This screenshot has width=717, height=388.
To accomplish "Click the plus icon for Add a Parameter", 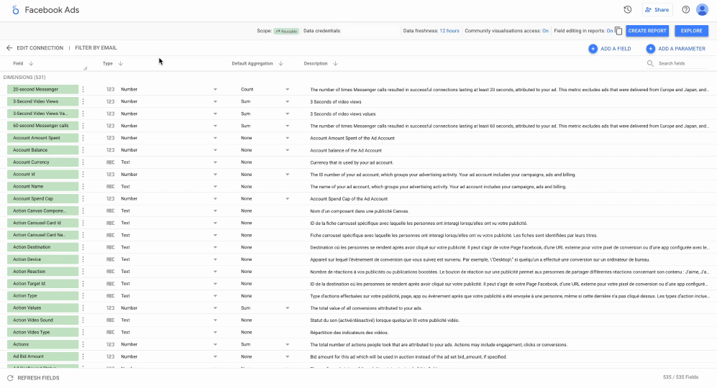I will pyautogui.click(x=650, y=48).
